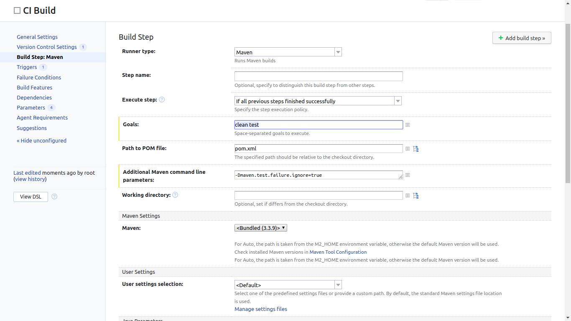Click the Add build step button
The image size is (571, 321).
coord(522,38)
